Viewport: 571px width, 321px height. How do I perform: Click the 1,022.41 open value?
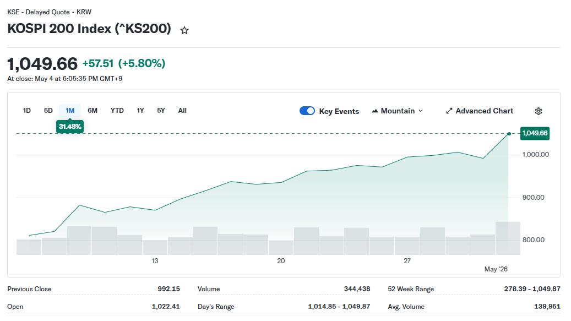pos(166,307)
